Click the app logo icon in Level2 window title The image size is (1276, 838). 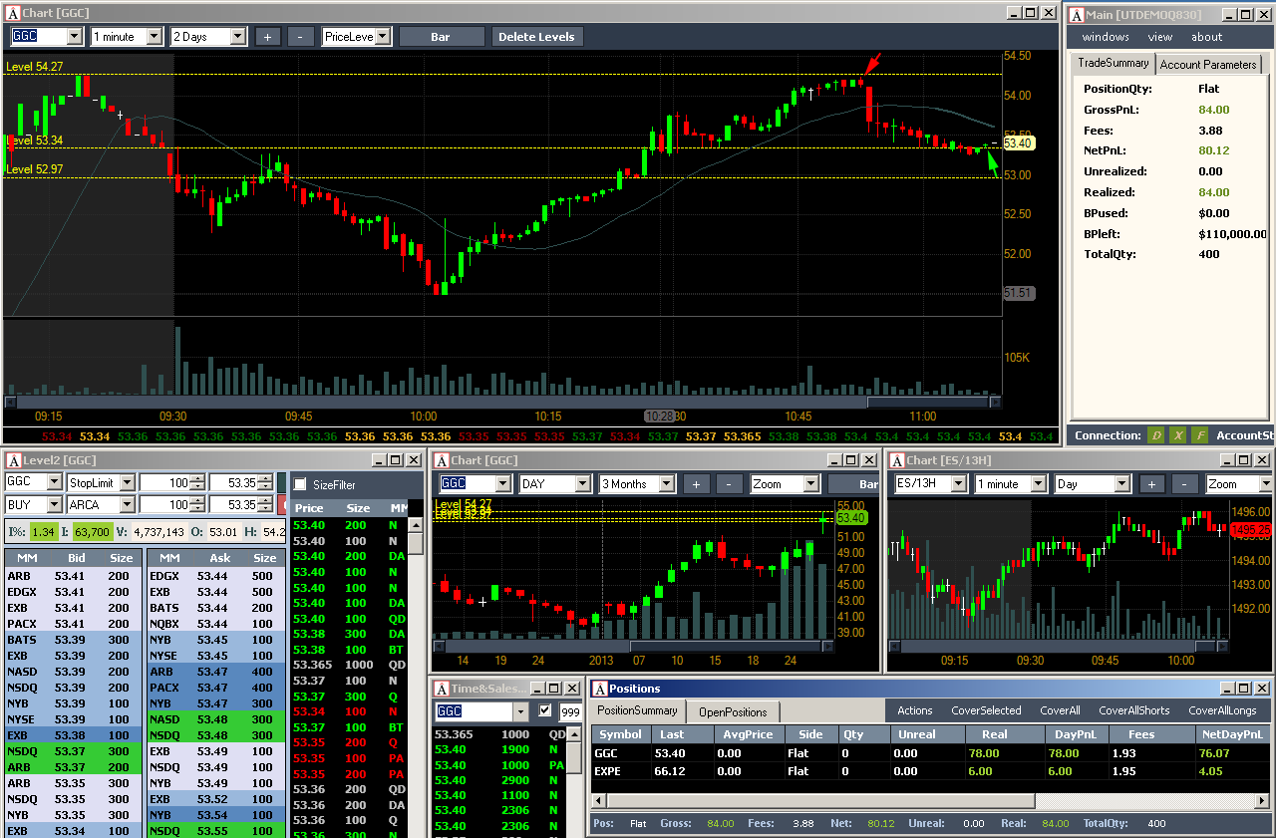click(13, 460)
